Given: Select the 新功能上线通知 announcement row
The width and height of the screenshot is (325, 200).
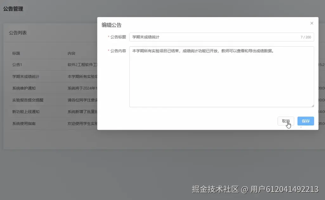Looking at the screenshot, I should click(25, 112).
